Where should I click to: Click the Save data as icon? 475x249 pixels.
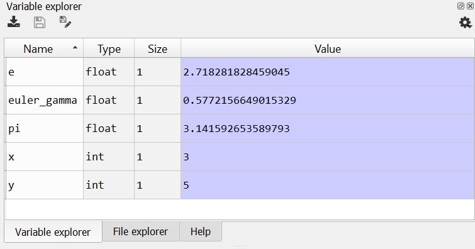[x=65, y=22]
